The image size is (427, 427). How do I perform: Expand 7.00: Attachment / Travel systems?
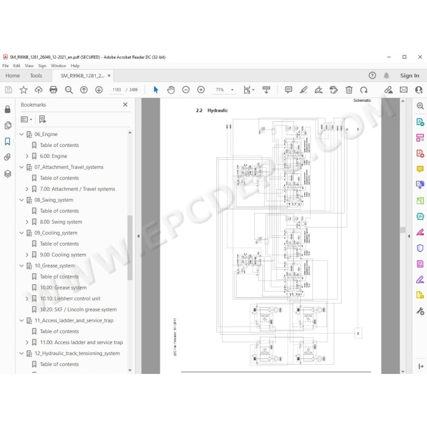(27, 189)
